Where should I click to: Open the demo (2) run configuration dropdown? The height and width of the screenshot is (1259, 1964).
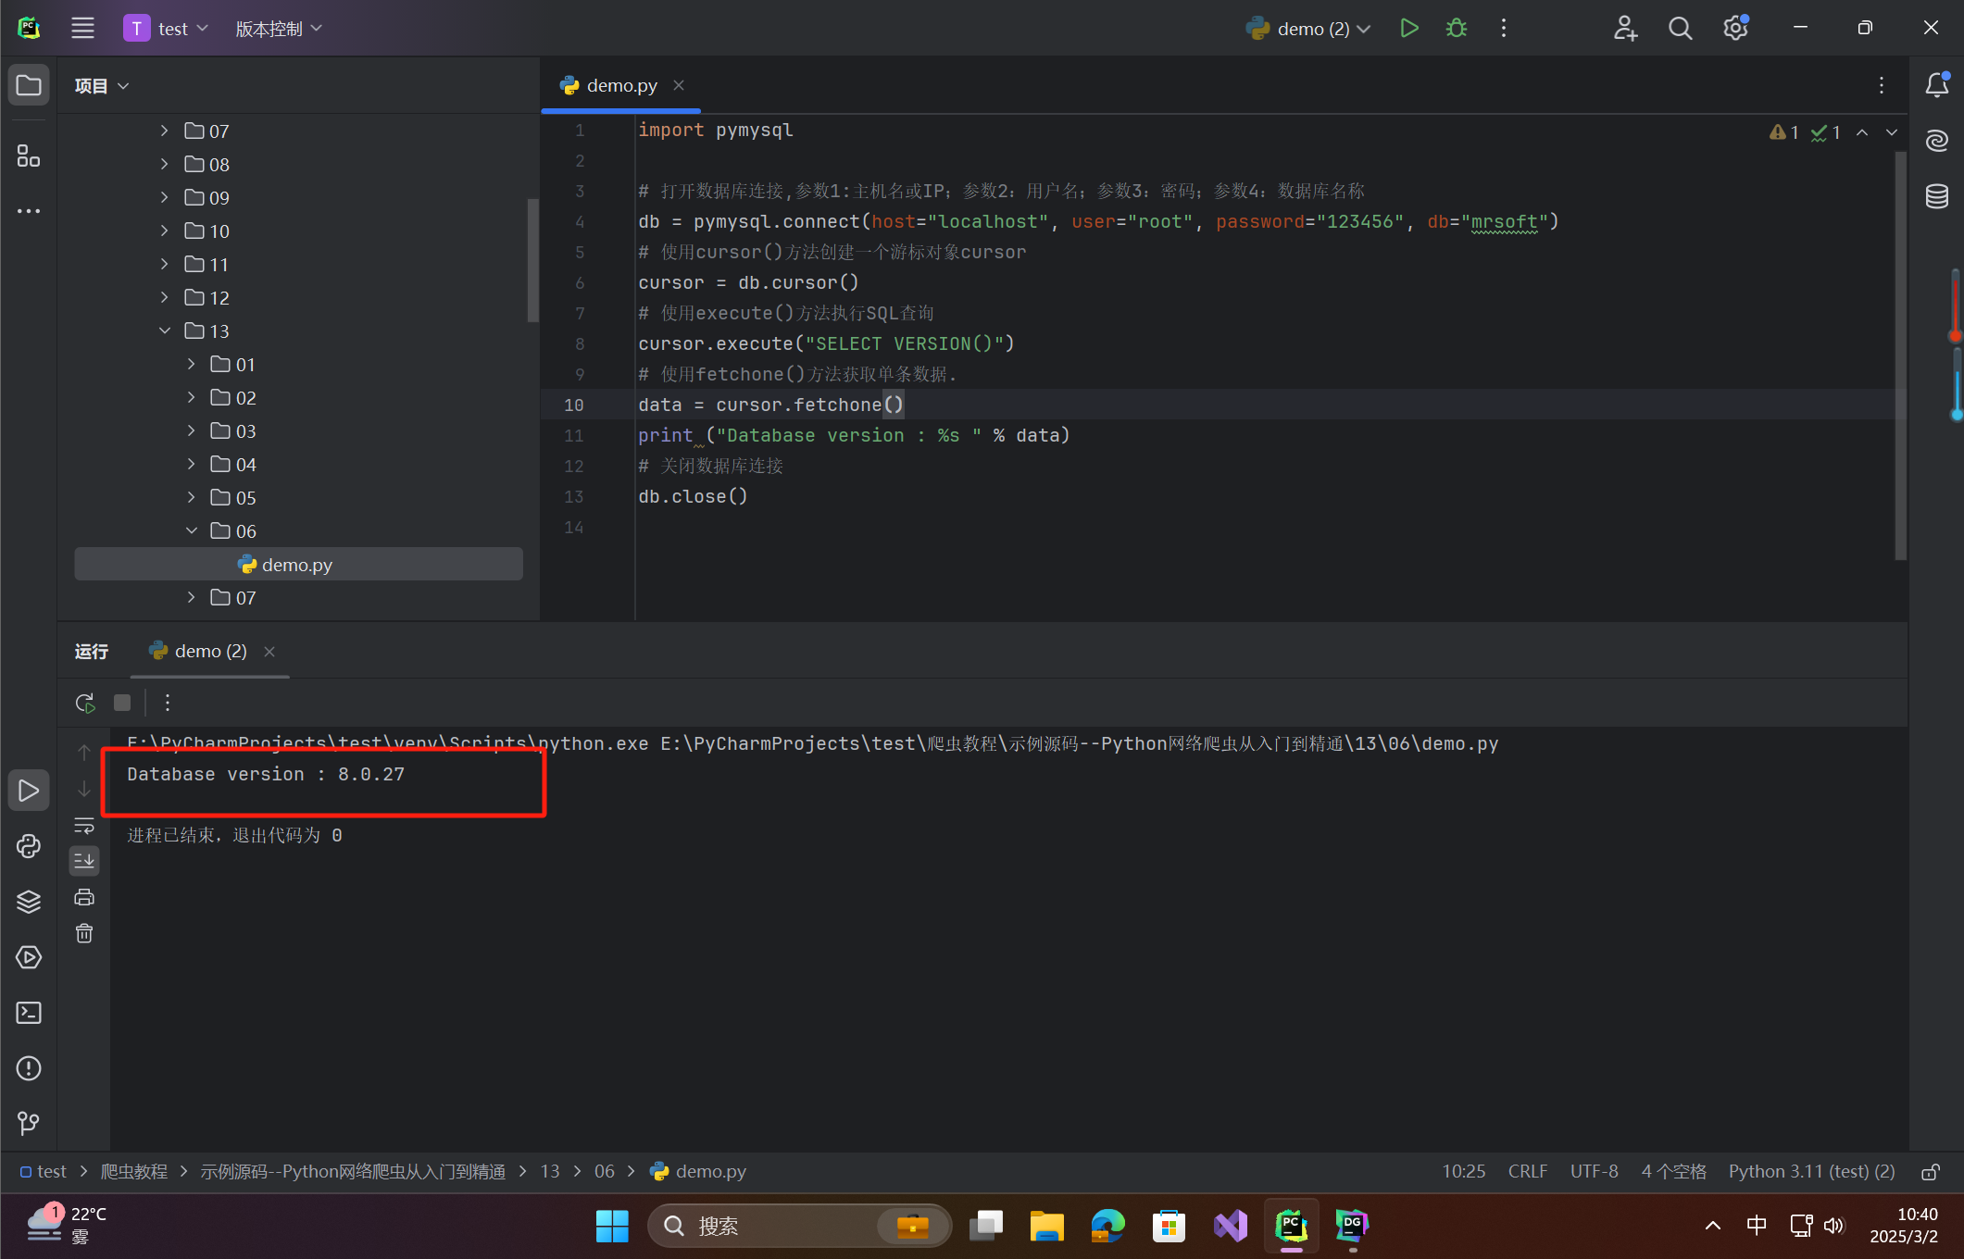tap(1308, 29)
